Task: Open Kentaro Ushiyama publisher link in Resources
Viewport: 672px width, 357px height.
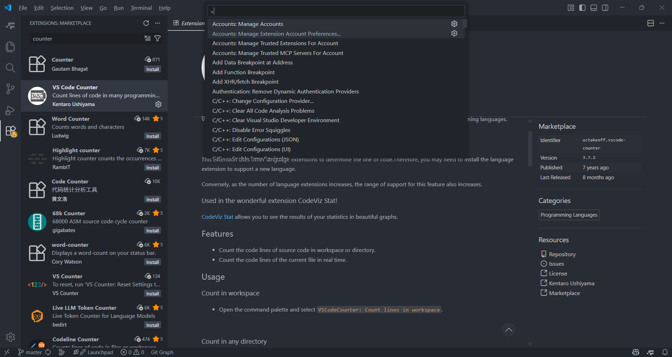Action: pyautogui.click(x=572, y=283)
